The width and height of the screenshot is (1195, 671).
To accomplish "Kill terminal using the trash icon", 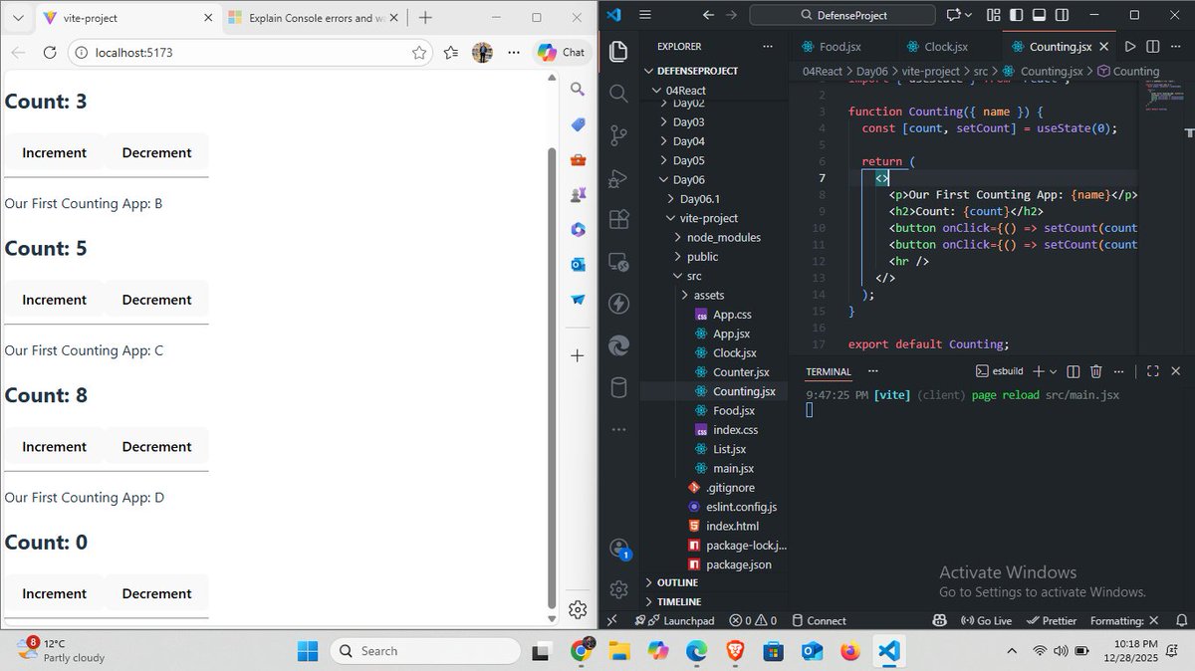I will tap(1095, 371).
